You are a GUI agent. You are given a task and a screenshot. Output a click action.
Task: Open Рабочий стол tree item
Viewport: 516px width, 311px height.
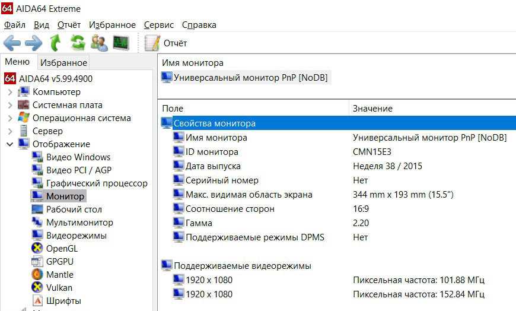tap(74, 210)
